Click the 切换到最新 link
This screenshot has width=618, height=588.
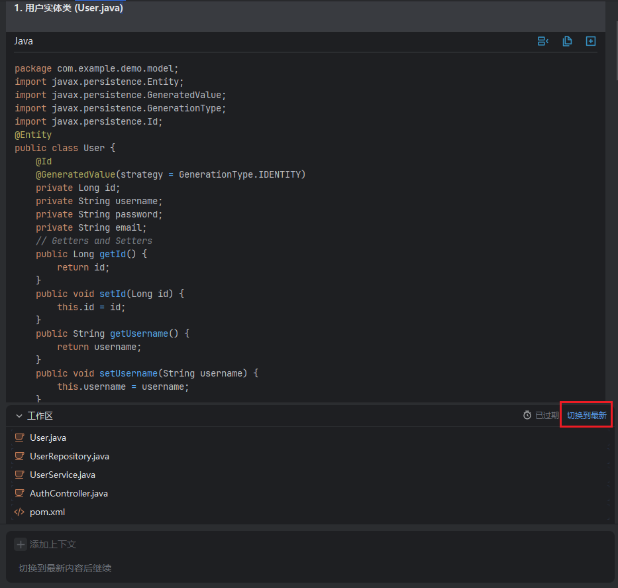pos(586,415)
